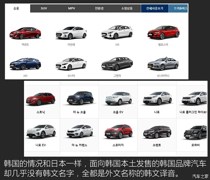210x180 pixels.
Task: Open the 모하비 label link
Action: pos(195,145)
